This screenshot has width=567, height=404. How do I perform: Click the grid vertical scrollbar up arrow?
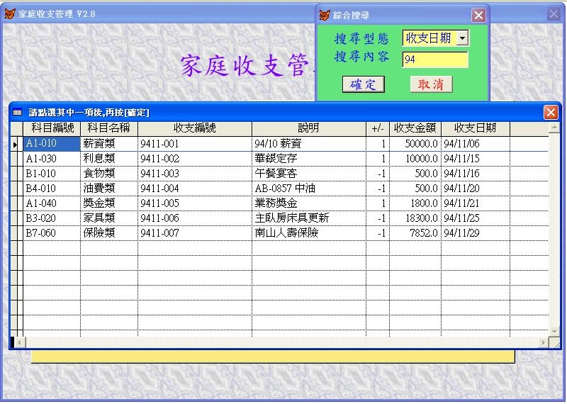[554, 128]
